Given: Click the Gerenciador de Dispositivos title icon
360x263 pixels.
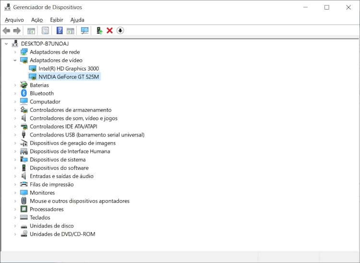Looking at the screenshot, I should [7, 7].
